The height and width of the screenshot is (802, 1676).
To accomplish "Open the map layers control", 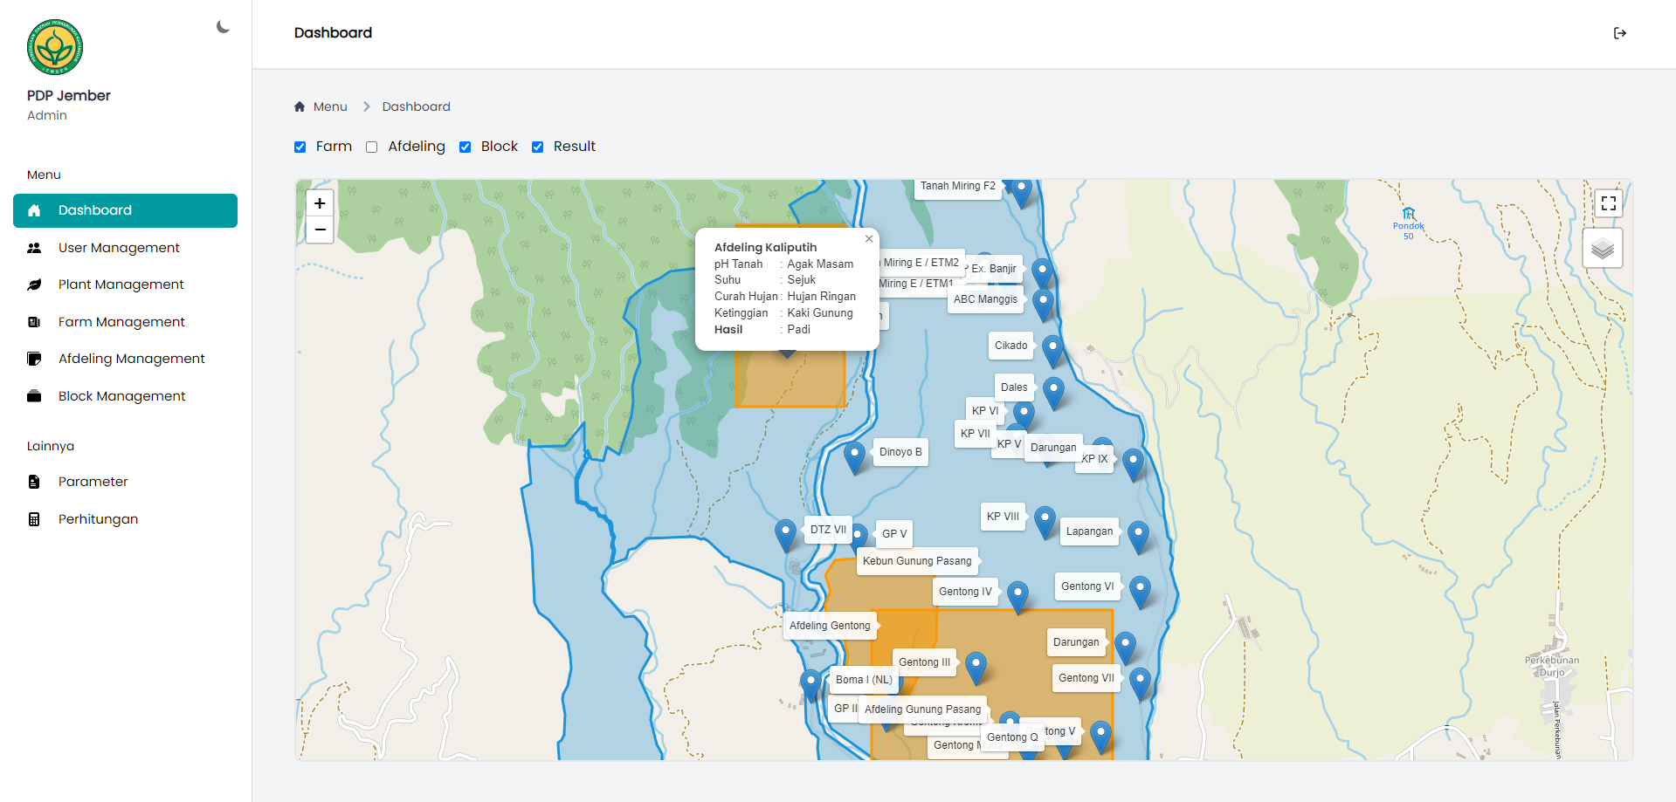I will [x=1602, y=249].
